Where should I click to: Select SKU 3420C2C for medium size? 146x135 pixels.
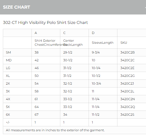pos(128,60)
